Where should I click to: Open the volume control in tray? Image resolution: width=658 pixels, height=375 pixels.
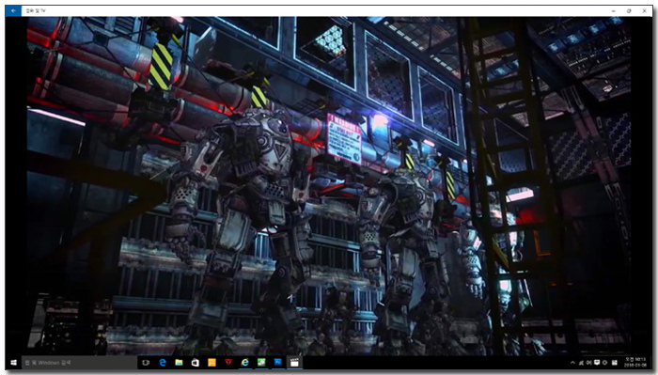588,363
